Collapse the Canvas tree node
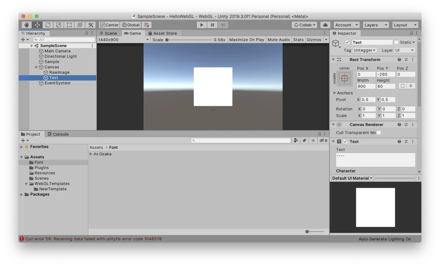Viewport: 440px width, 267px height. point(36,67)
